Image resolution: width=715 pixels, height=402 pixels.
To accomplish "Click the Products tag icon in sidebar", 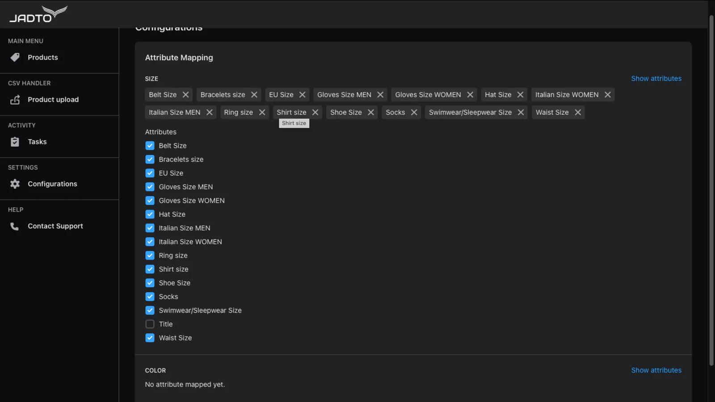I will (x=15, y=57).
